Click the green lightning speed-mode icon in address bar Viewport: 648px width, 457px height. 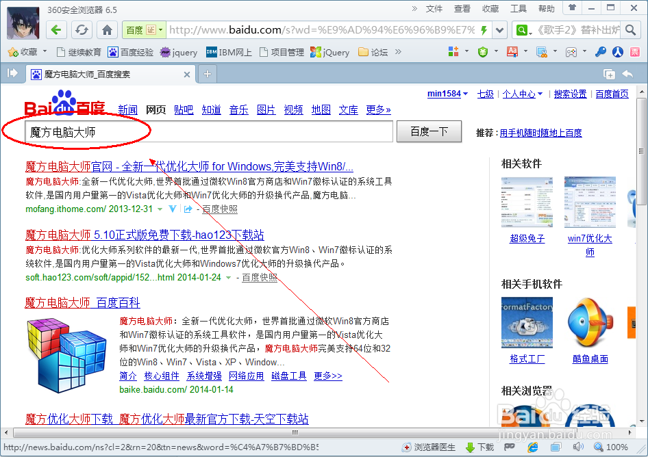pyautogui.click(x=484, y=29)
